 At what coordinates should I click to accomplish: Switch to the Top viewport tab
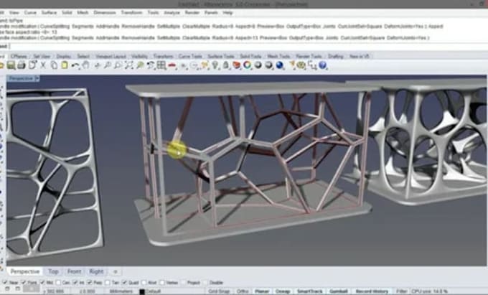point(53,271)
